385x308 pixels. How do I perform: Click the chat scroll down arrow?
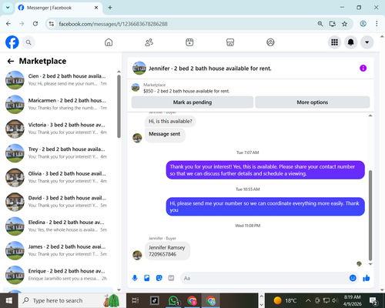[370, 264]
